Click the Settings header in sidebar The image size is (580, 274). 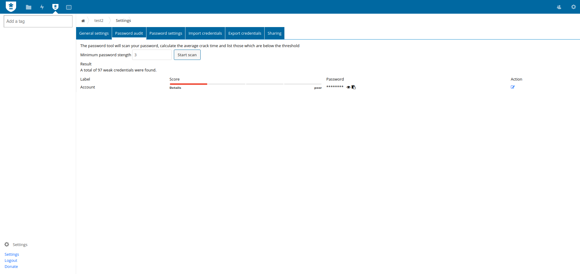[20, 245]
